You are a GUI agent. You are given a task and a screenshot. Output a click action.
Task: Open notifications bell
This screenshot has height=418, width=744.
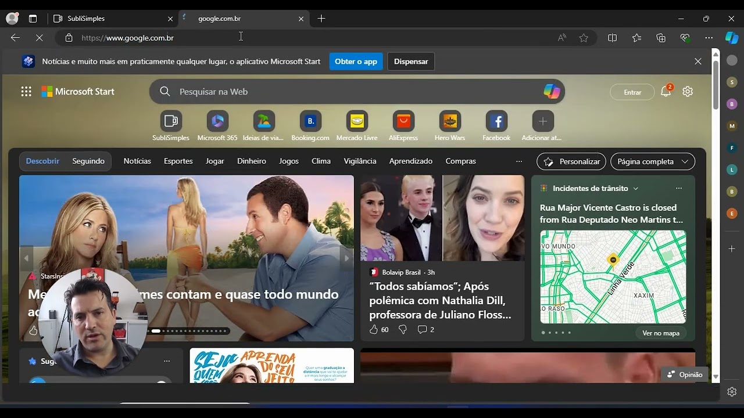pos(666,91)
